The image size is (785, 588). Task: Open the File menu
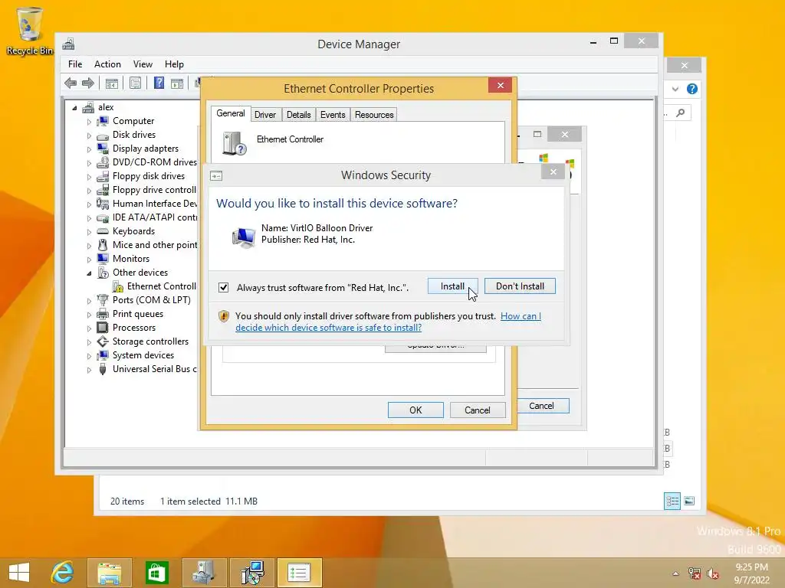pos(75,64)
